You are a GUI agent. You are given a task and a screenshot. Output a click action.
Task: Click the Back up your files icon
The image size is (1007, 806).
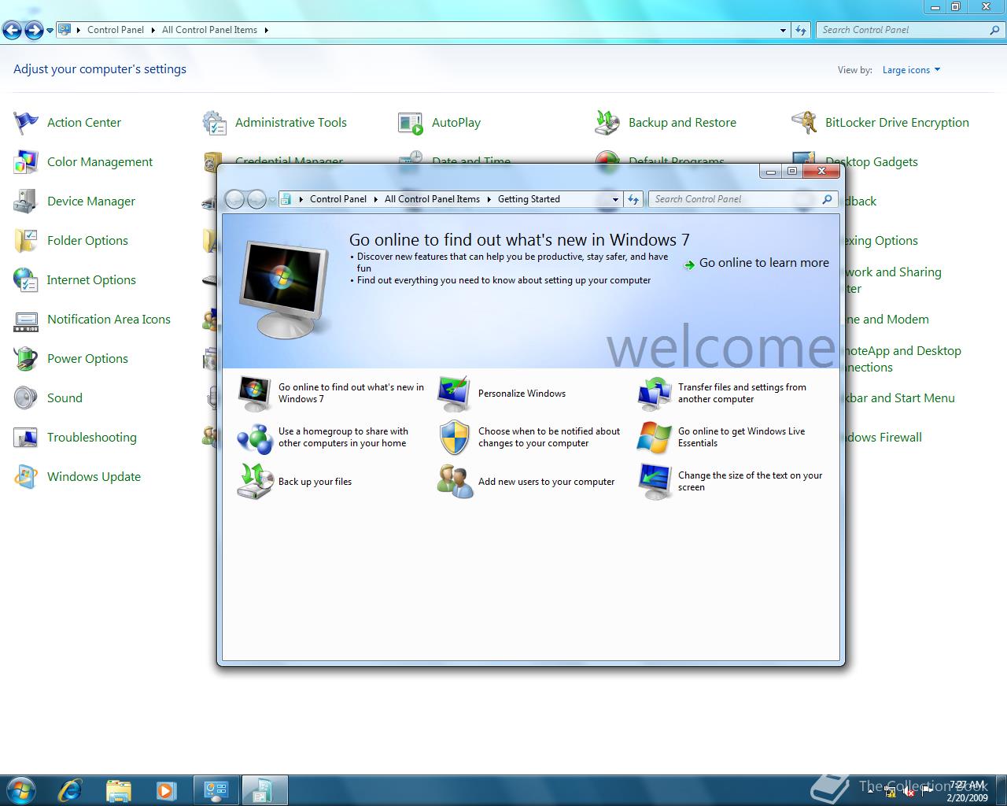(x=255, y=481)
